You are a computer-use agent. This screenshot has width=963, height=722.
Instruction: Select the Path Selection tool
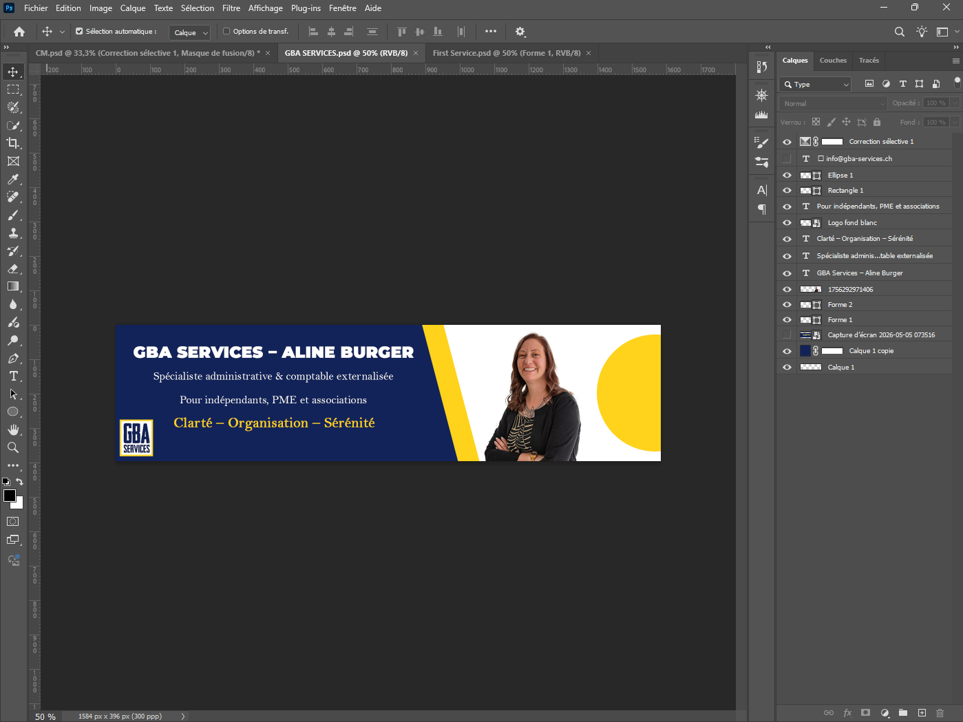13,394
